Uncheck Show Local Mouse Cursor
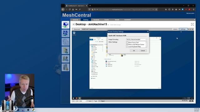This screenshot has height=112, width=200. [127, 44]
